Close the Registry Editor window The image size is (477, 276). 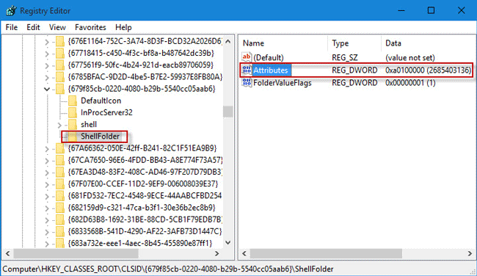pos(461,11)
